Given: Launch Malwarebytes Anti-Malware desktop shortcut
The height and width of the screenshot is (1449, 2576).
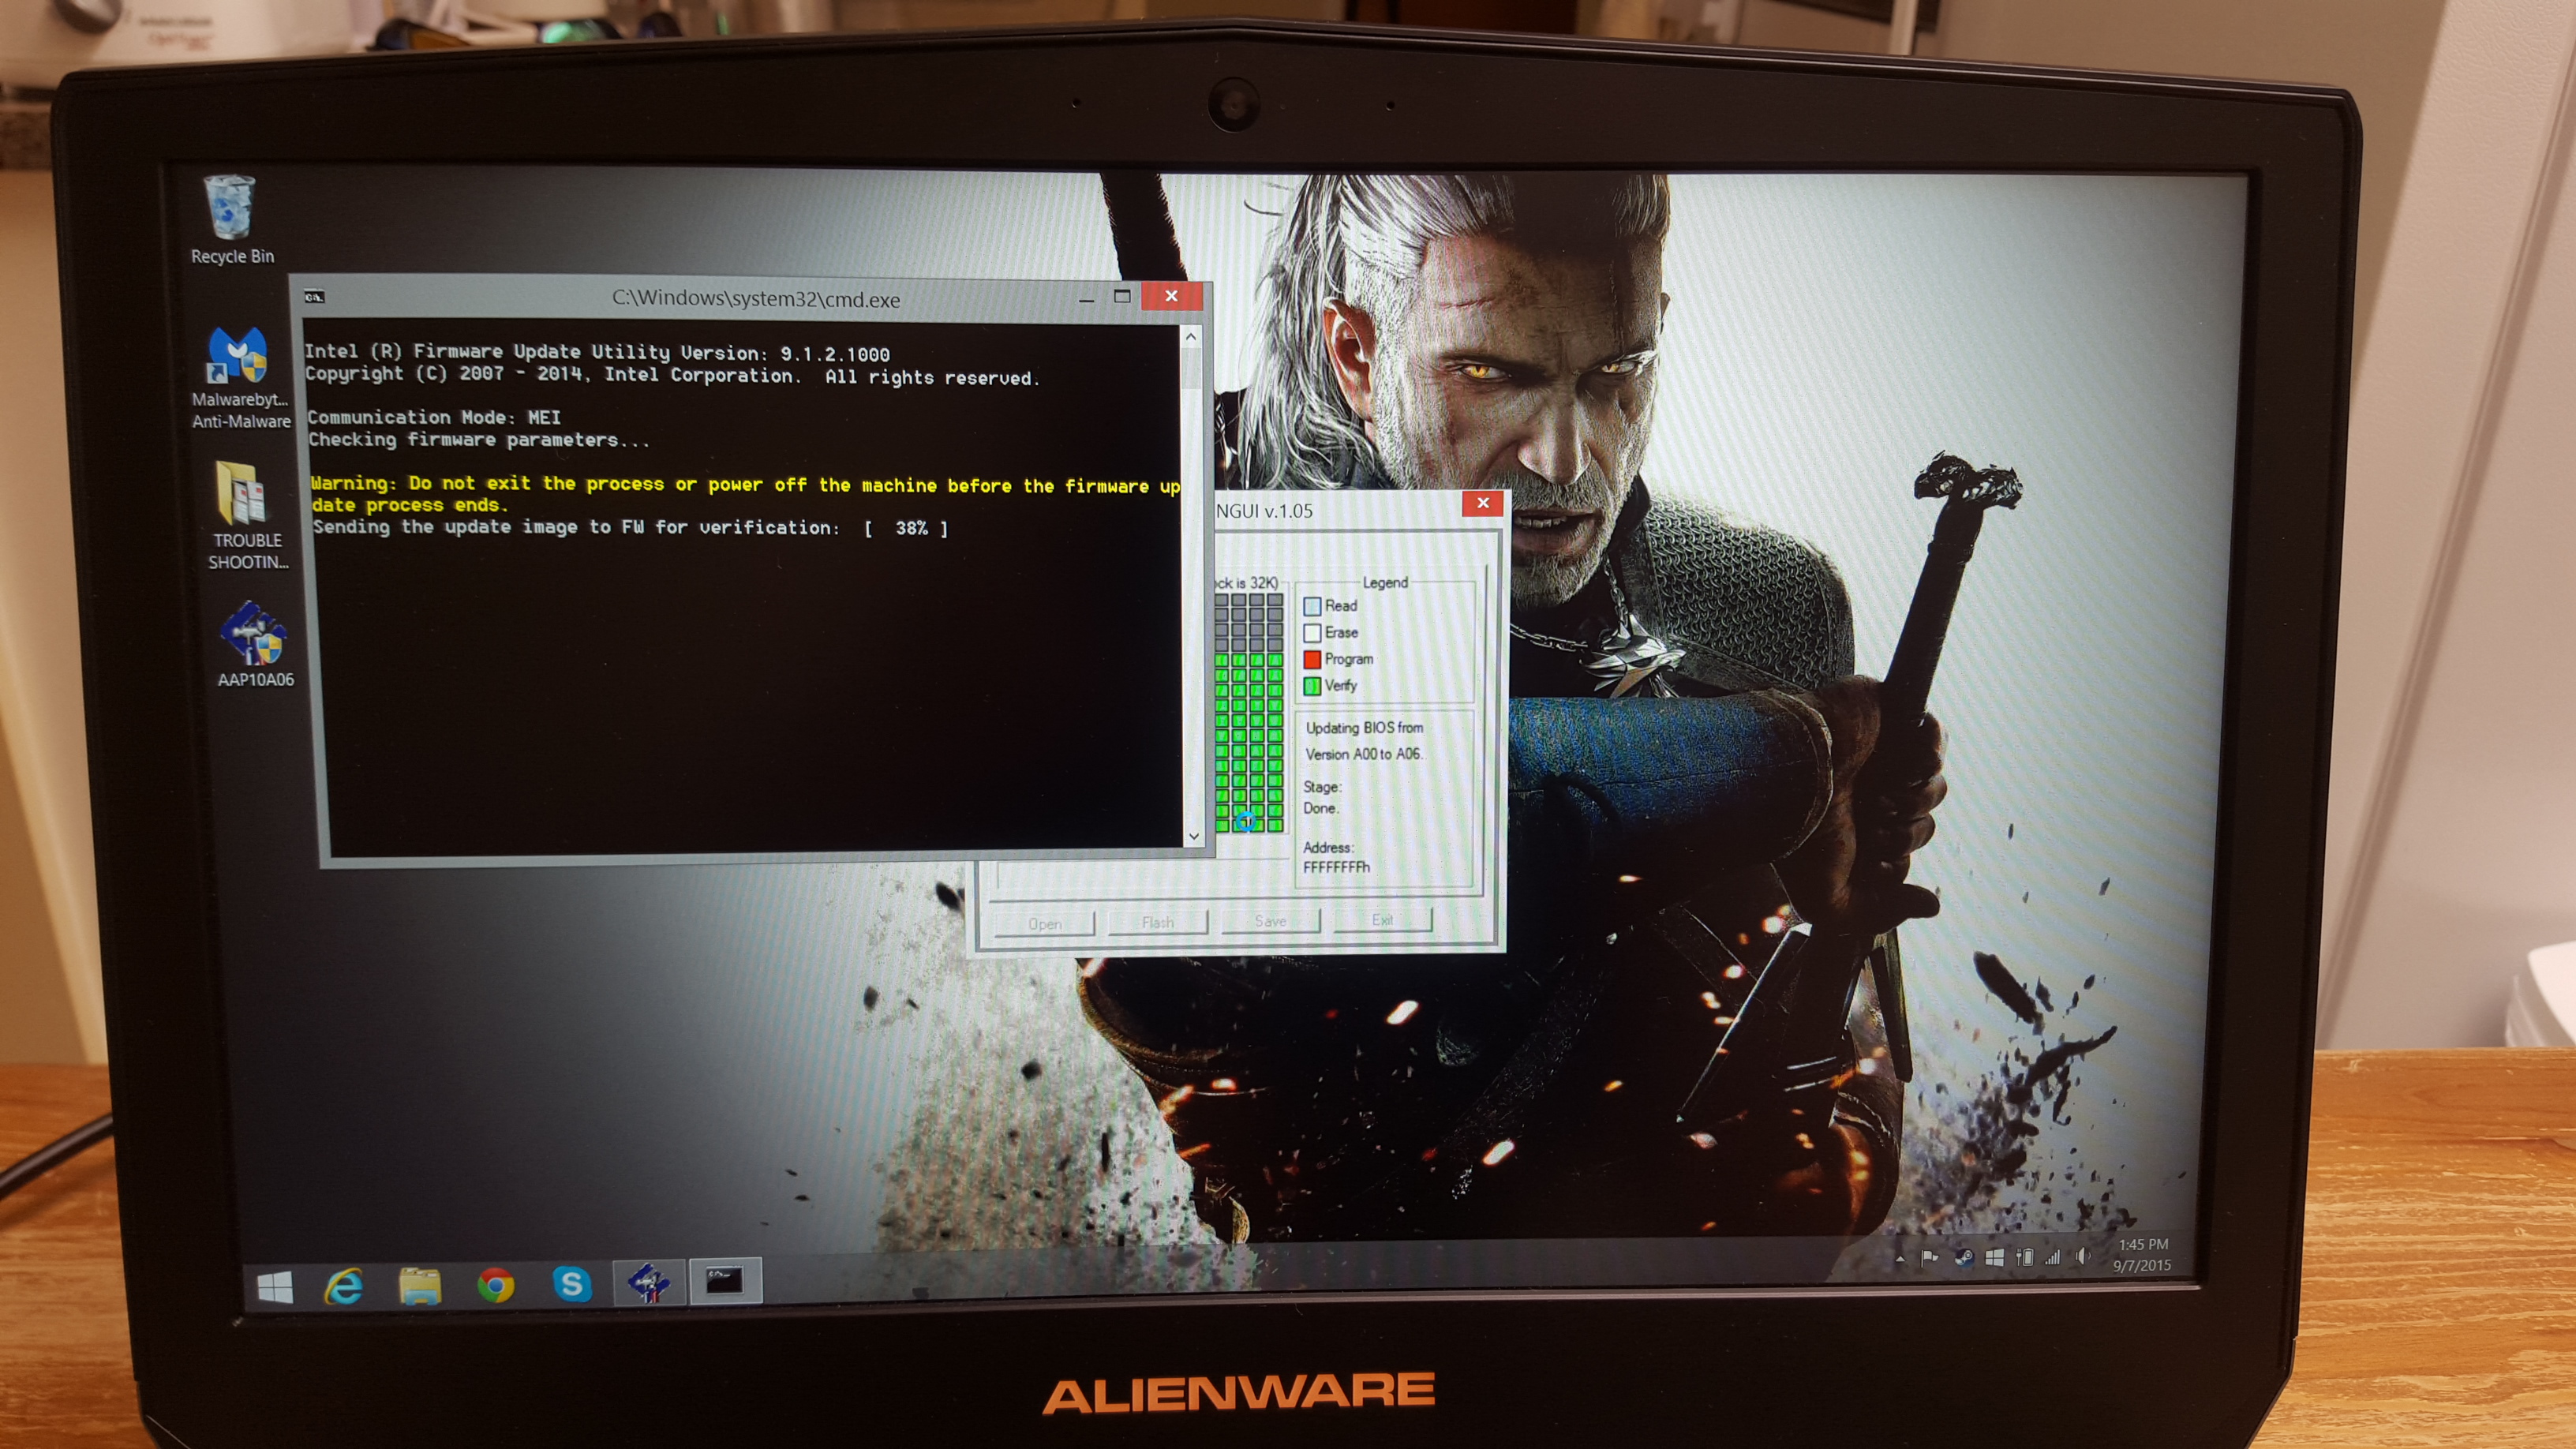Looking at the screenshot, I should point(239,378).
